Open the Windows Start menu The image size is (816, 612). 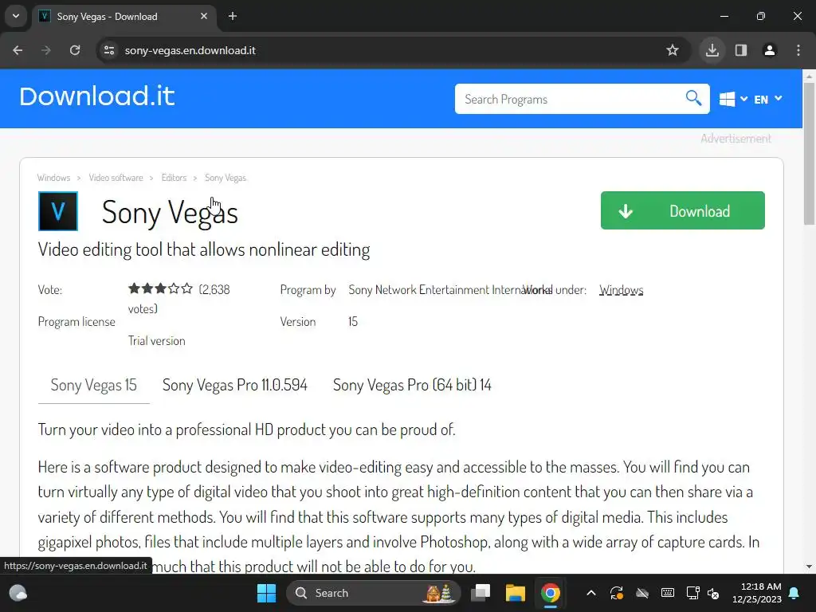[x=266, y=593]
